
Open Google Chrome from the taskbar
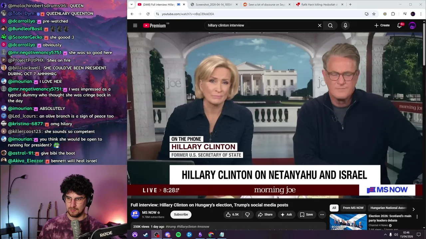pos(211,235)
